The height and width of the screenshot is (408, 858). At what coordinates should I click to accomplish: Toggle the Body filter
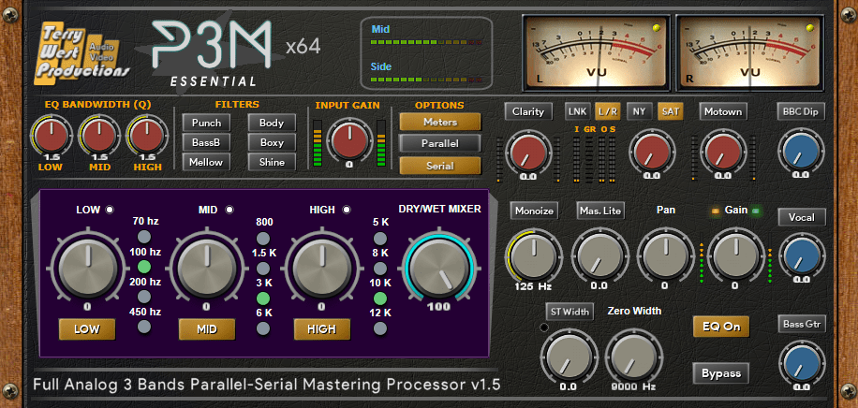pyautogui.click(x=272, y=124)
